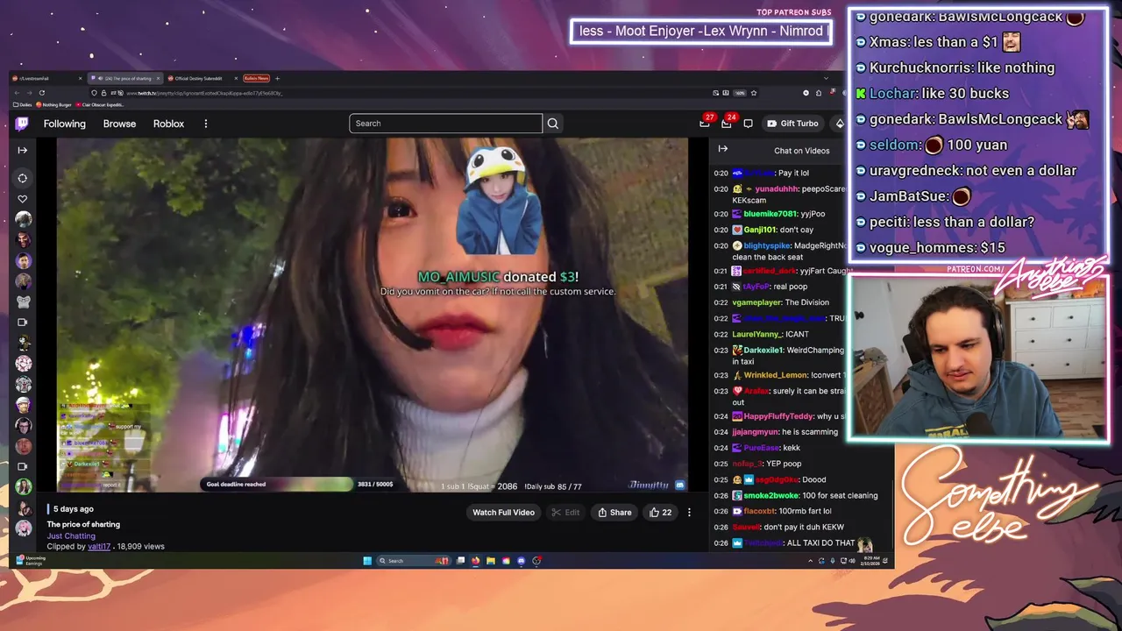The image size is (1122, 631).
Task: Click the Gift Turbo button
Action: click(x=792, y=124)
